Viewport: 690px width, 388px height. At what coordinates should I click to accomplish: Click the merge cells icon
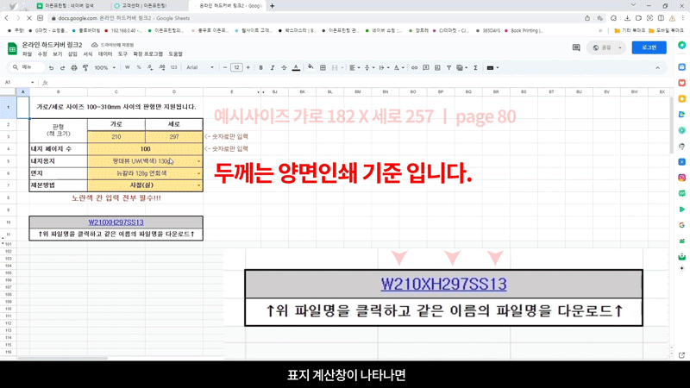pyautogui.click(x=335, y=68)
